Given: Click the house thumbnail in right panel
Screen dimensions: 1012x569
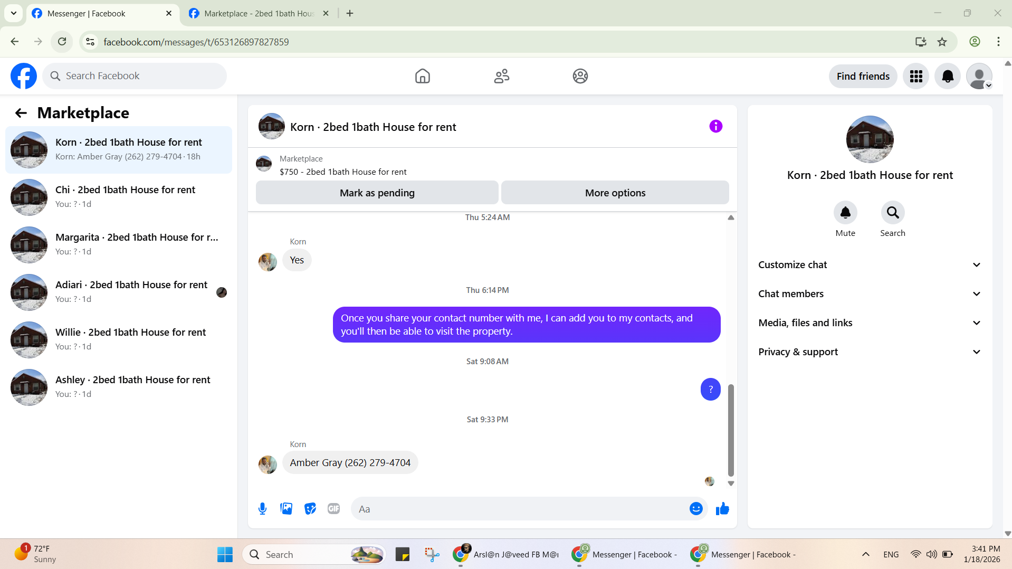Looking at the screenshot, I should [870, 139].
